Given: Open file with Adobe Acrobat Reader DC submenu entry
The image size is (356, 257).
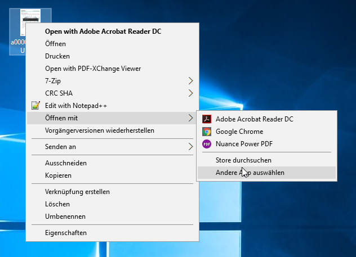Looking at the screenshot, I should (267, 119).
